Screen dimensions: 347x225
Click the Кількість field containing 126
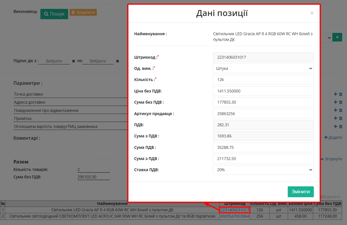pyautogui.click(x=263, y=80)
